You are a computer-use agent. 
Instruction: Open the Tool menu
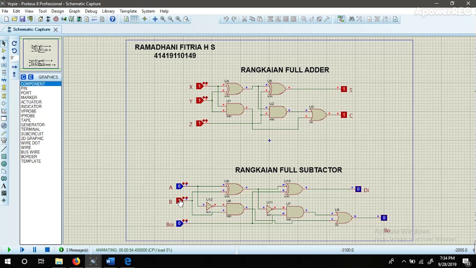point(42,11)
